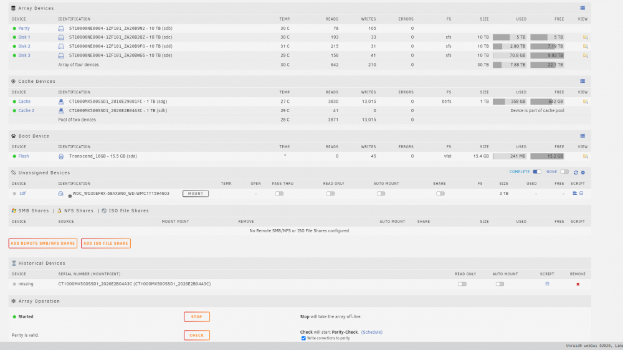Open the Parity device link
The image size is (623, 350).
(24, 28)
